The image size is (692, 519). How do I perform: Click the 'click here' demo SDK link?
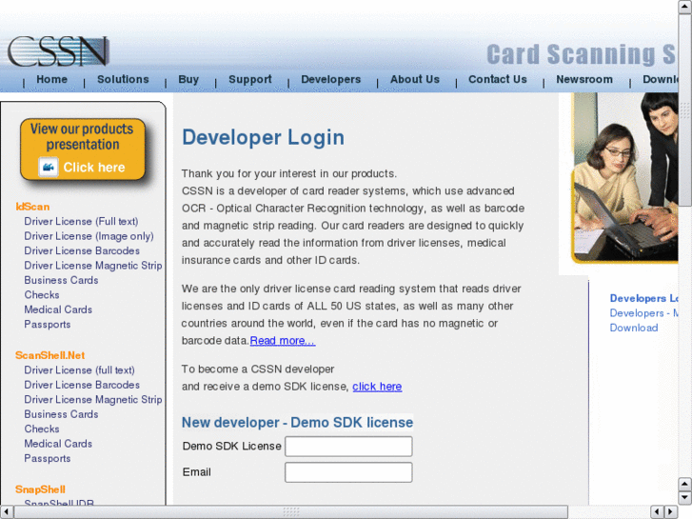tap(377, 387)
